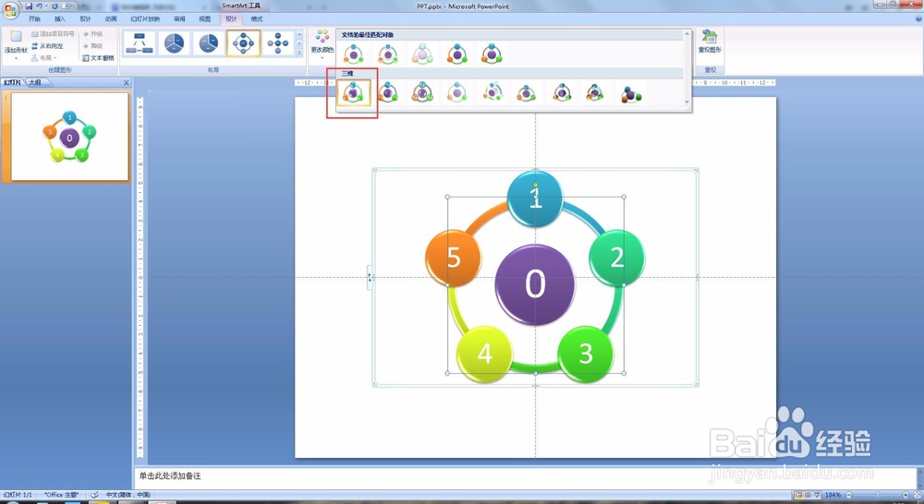
Task: Click 添加项目符号 button
Action: point(53,34)
